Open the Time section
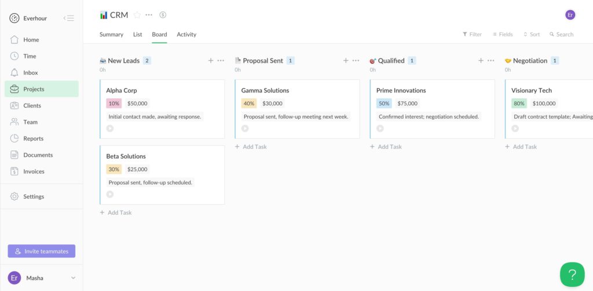The image size is (593, 291). click(x=42, y=56)
